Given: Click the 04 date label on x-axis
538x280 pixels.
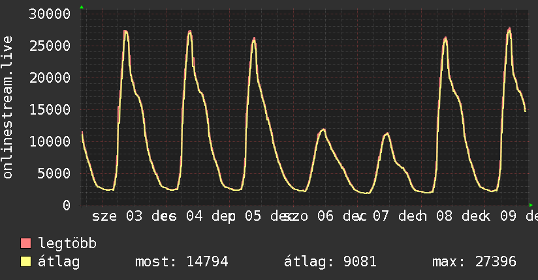Looking at the screenshot, I should coord(194,216).
